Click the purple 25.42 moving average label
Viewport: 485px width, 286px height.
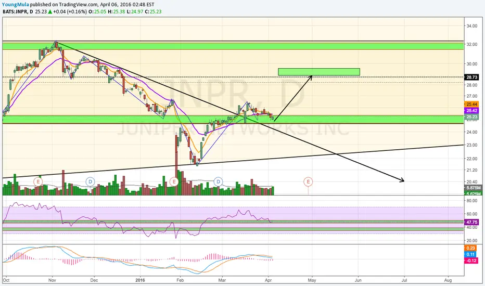click(471, 111)
